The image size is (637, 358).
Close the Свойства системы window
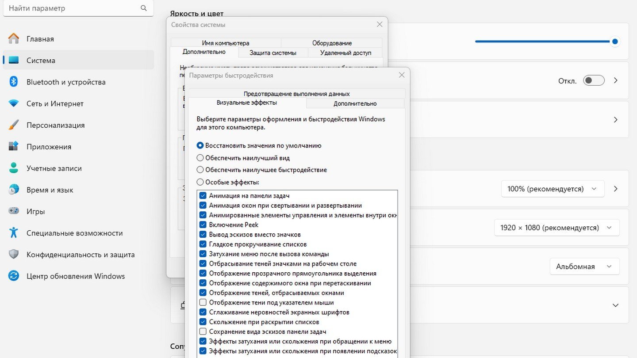tap(380, 24)
